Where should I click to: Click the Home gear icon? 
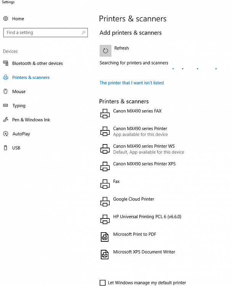point(6,19)
